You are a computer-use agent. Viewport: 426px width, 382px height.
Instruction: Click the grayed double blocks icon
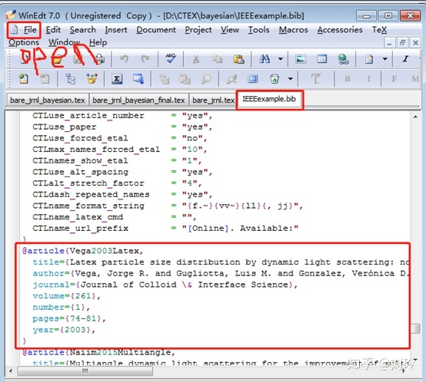(185, 79)
